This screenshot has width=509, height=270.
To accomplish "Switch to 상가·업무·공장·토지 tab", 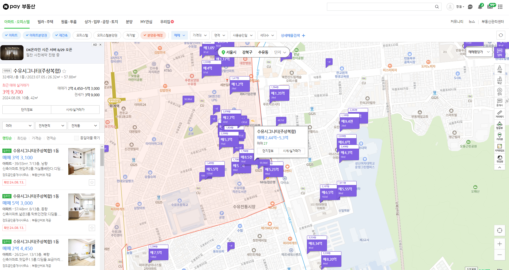I will click(101, 22).
